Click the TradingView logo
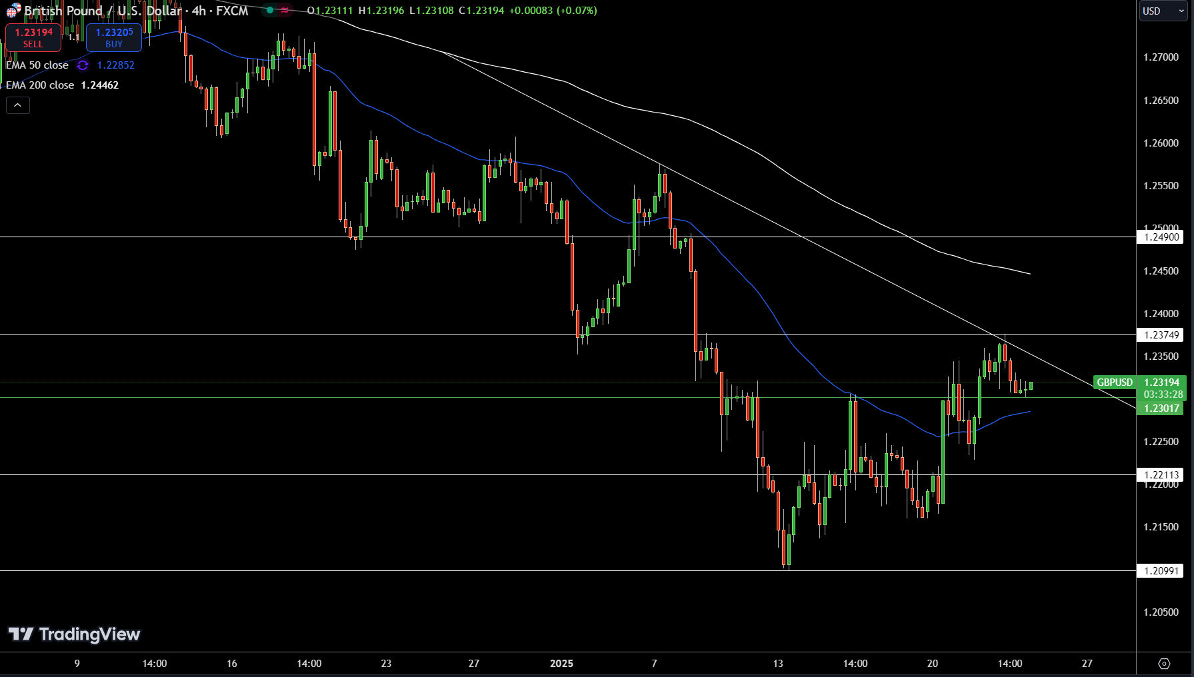This screenshot has width=1194, height=677. [x=74, y=634]
